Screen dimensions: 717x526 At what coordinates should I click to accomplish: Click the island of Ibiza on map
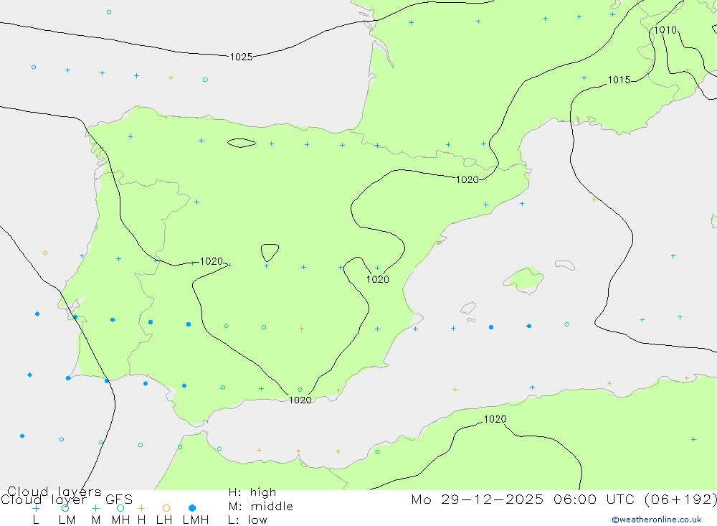[468, 309]
